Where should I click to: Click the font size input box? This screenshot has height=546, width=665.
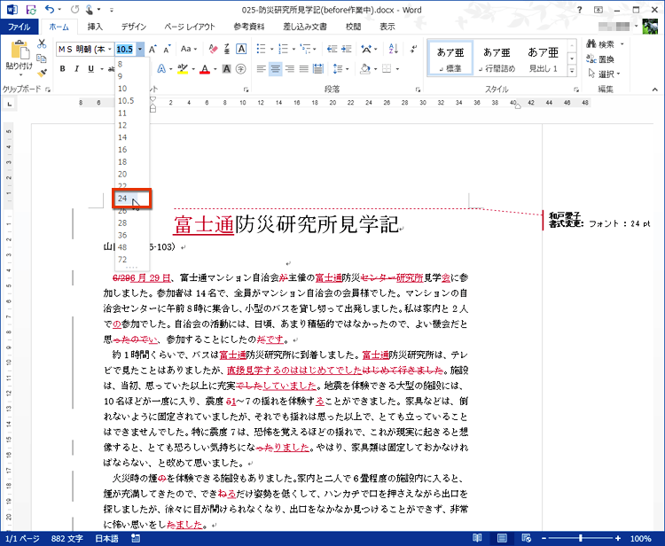click(125, 49)
